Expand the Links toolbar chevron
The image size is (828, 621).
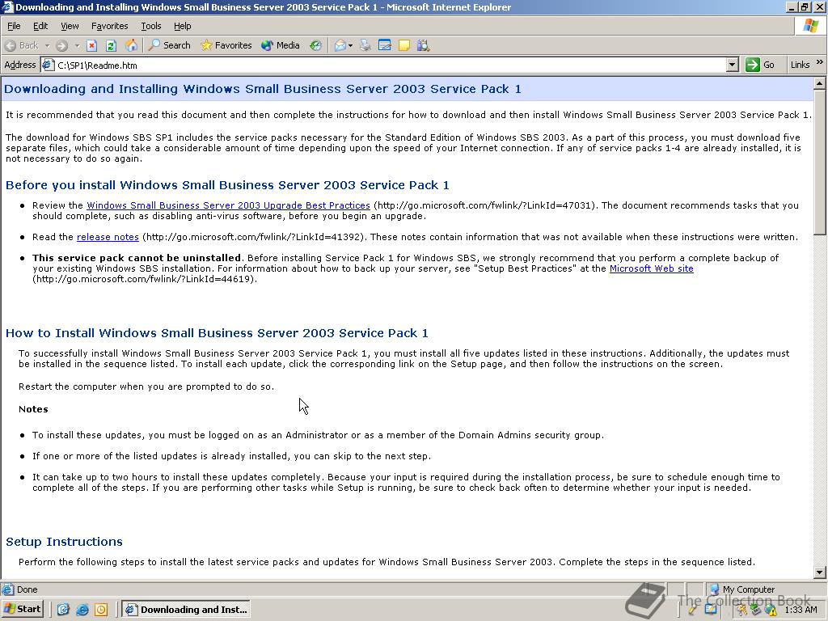coord(820,62)
